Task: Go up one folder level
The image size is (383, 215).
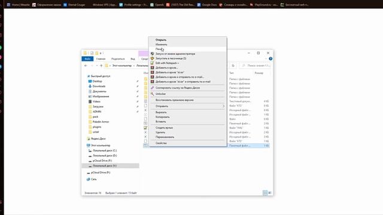Action: tap(101, 66)
